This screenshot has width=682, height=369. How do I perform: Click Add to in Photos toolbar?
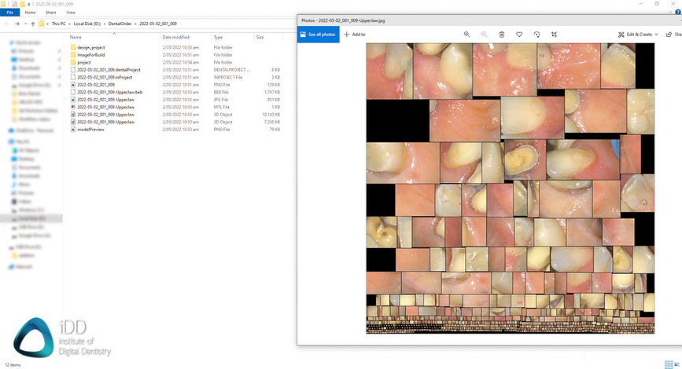pos(355,35)
